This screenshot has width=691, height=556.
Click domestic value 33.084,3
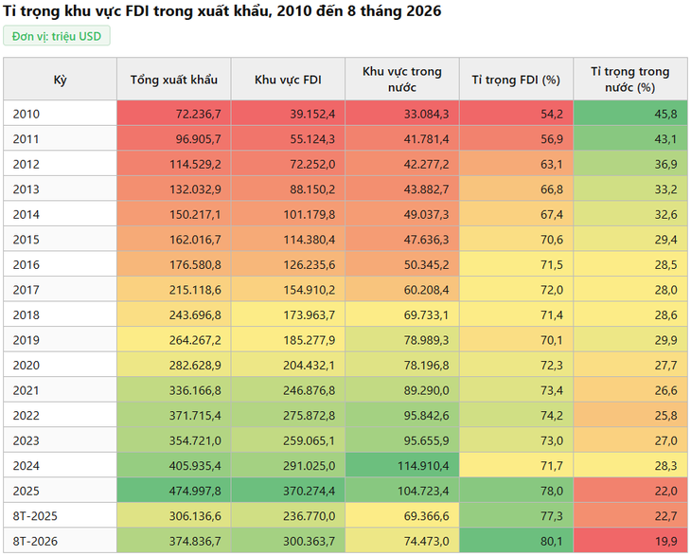tap(402, 114)
